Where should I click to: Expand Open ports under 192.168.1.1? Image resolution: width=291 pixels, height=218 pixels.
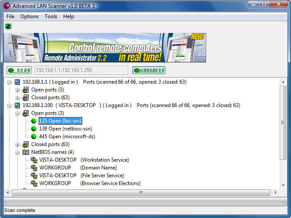pyautogui.click(x=17, y=90)
